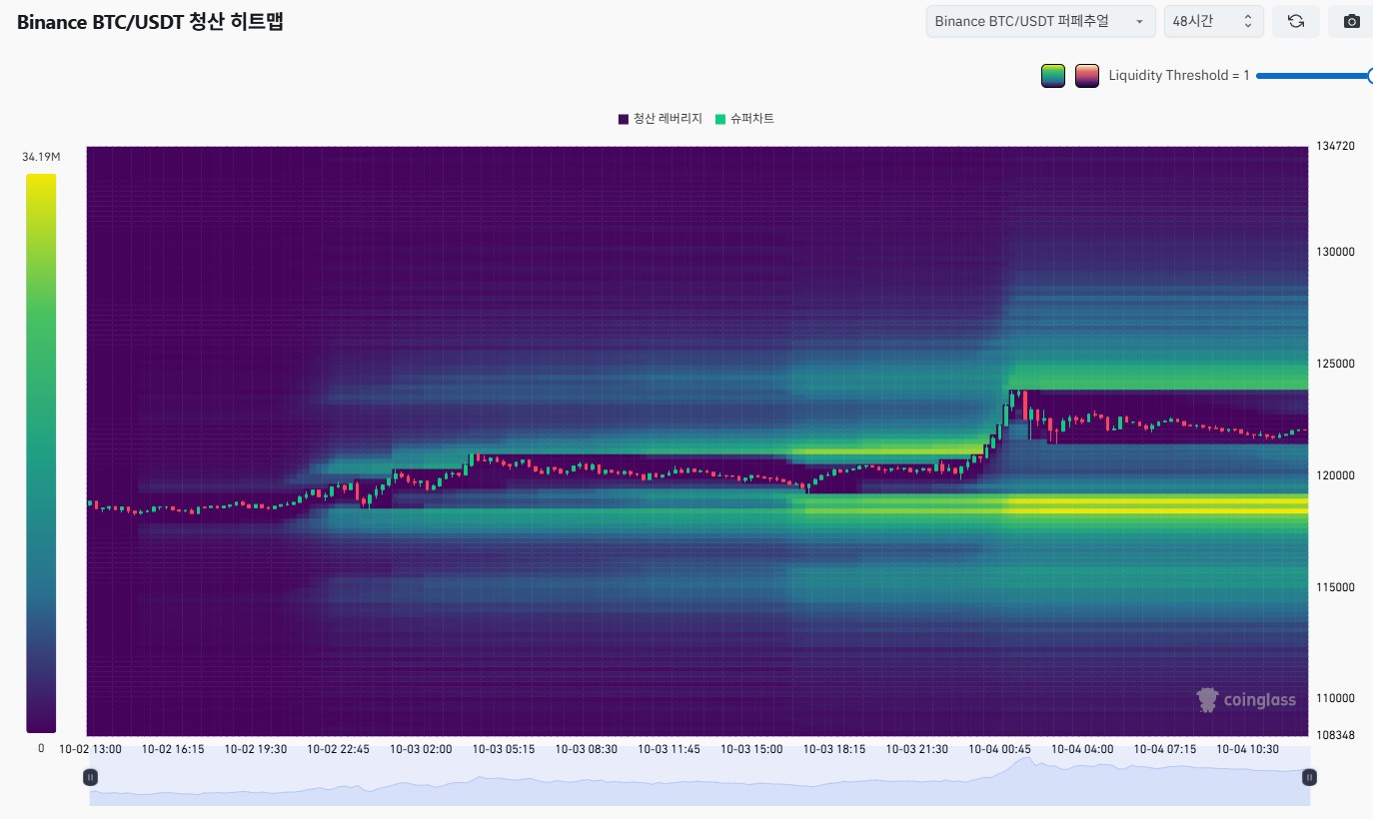This screenshot has height=819, width=1373.
Task: Click the 10-04 04:00 time label
Action: tap(1082, 748)
